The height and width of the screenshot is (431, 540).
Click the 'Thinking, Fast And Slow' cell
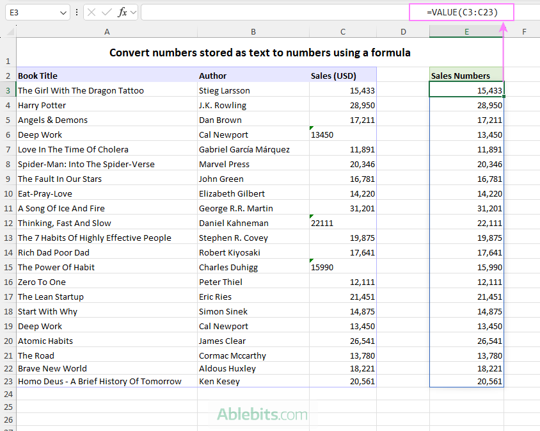pyautogui.click(x=107, y=223)
